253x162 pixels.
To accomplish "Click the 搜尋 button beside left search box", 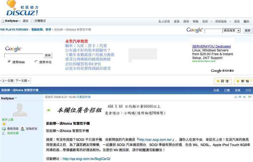I will click(48, 55).
